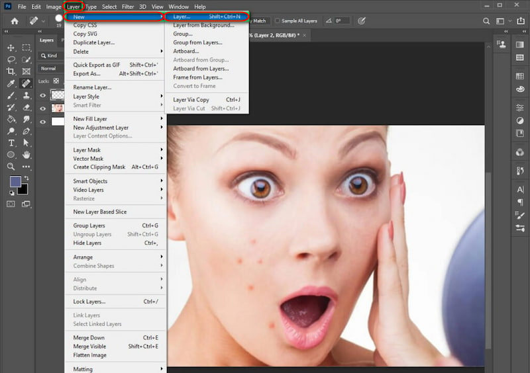This screenshot has height=373, width=530.
Task: Open the Clone Source stamp panel icon
Action: (502, 44)
